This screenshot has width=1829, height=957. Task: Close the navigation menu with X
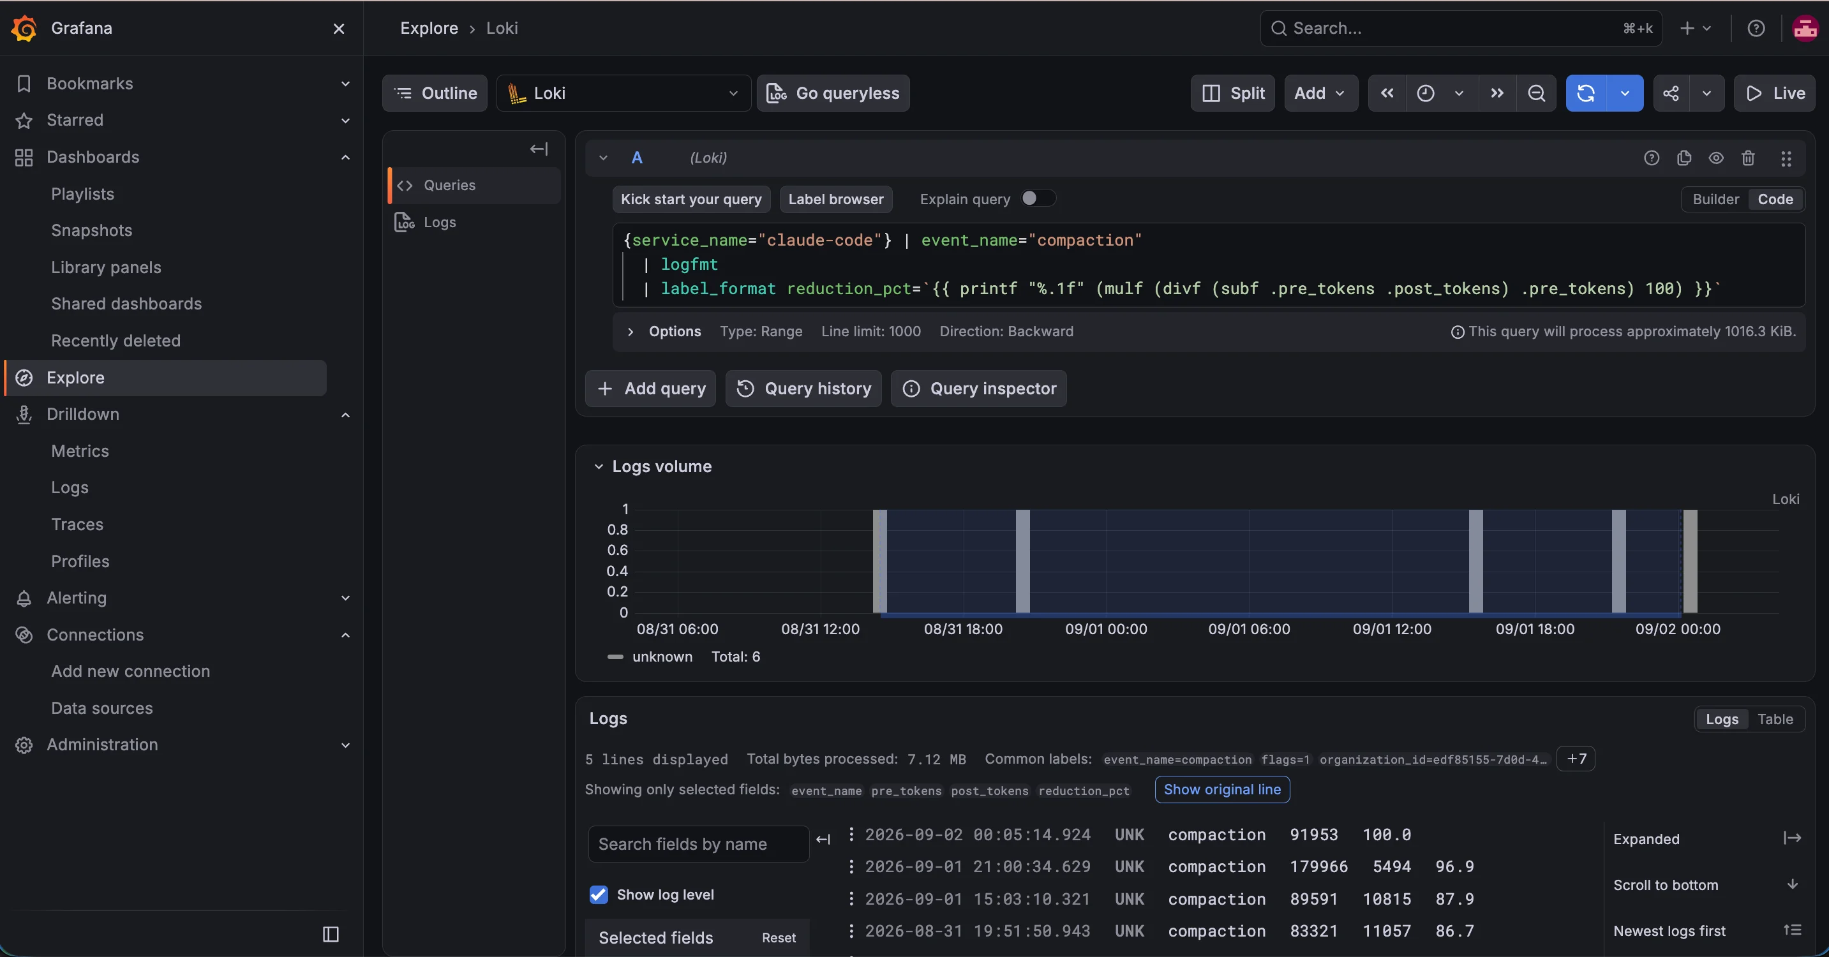(339, 29)
